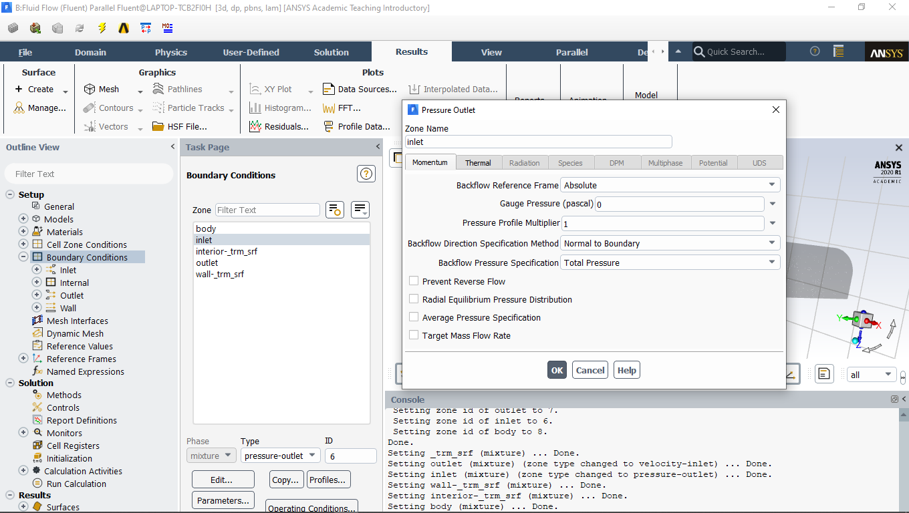Open Data Sources in Plots group

pos(328,90)
